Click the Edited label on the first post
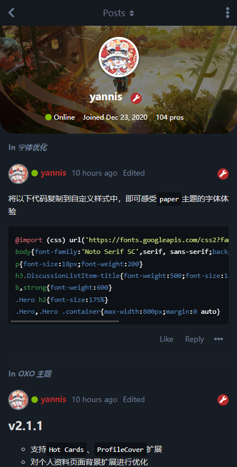 tap(134, 173)
